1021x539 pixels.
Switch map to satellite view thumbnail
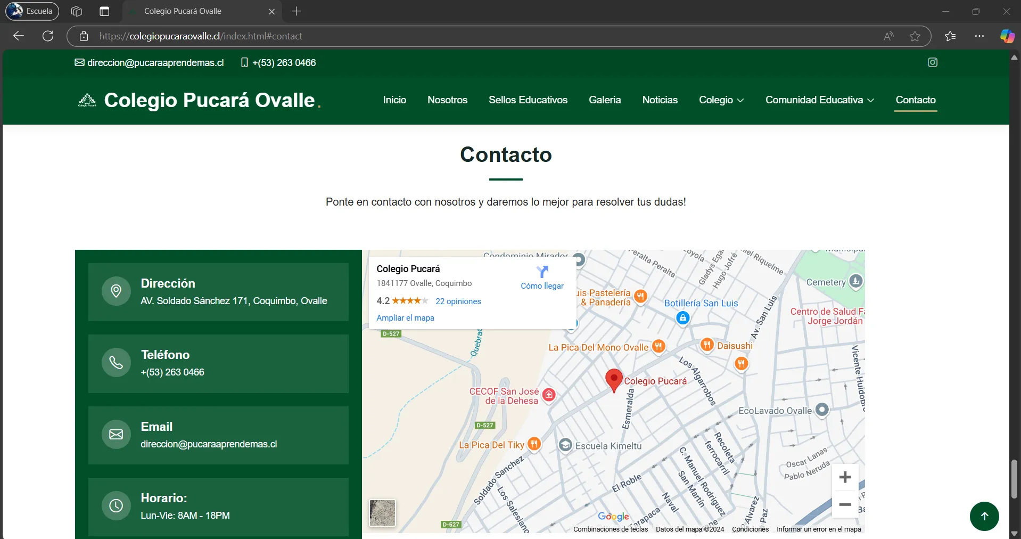tap(382, 513)
